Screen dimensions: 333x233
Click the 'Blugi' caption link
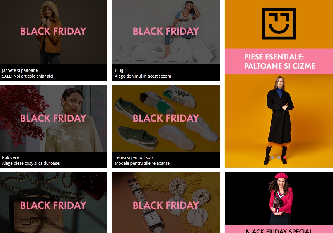click(x=119, y=70)
